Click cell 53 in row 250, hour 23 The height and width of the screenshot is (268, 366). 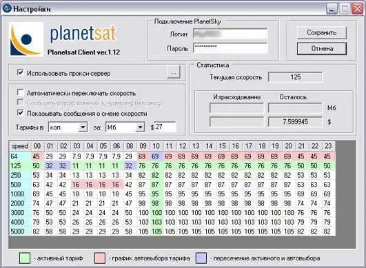[328, 175]
